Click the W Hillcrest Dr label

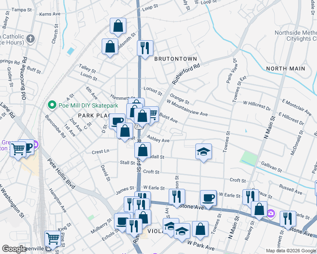pos(257,106)
